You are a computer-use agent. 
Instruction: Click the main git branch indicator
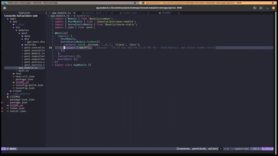12,149
